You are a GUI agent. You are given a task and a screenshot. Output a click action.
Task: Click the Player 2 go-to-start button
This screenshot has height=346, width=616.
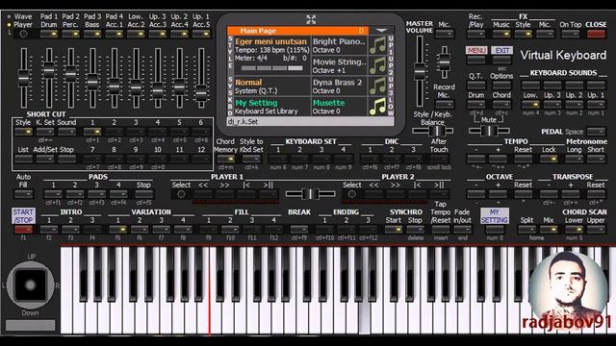(417, 194)
